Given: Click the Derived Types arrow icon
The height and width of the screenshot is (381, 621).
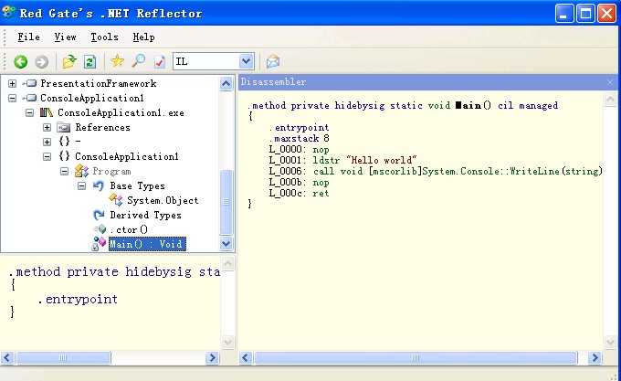Looking at the screenshot, I should point(99,215).
